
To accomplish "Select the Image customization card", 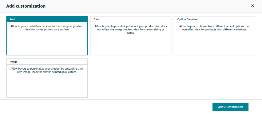I will pos(47,78).
